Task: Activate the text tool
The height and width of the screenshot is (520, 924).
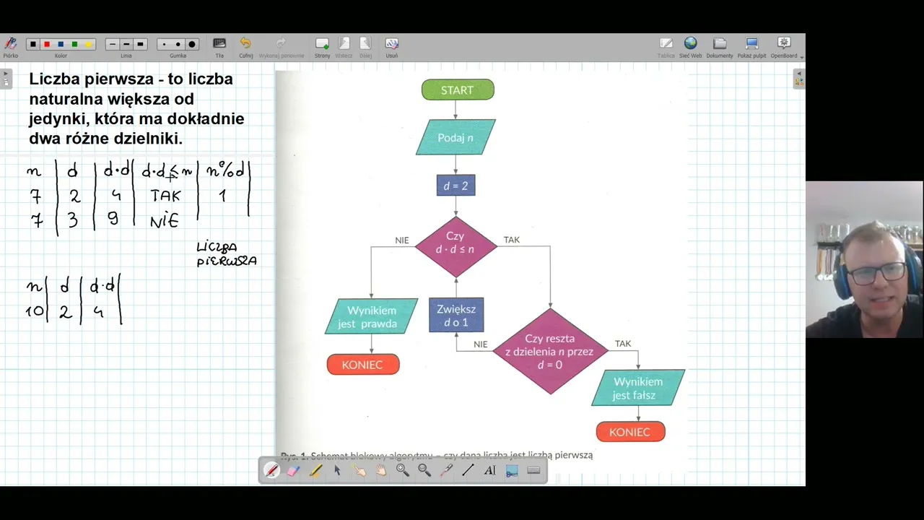Action: coord(489,471)
